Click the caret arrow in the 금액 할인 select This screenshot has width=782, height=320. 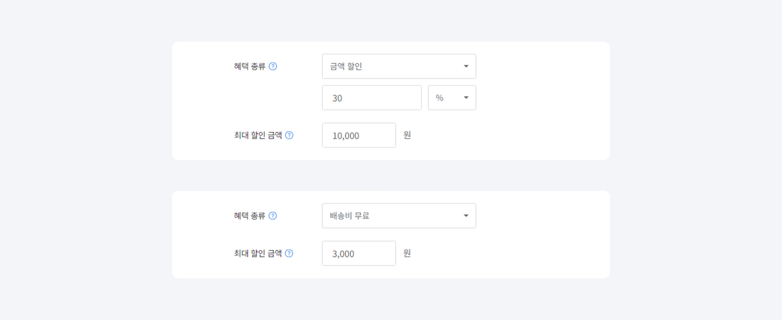(x=466, y=67)
